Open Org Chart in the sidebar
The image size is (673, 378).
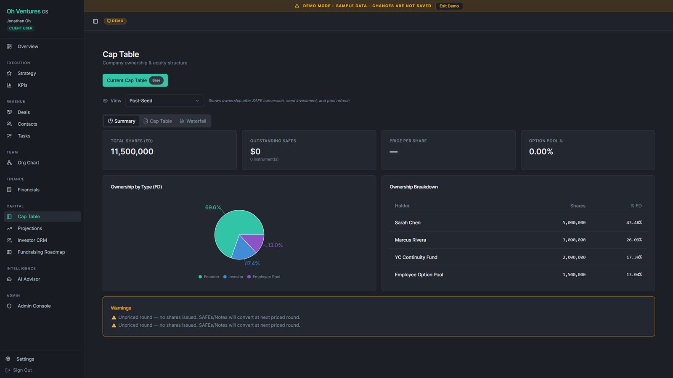42,163
